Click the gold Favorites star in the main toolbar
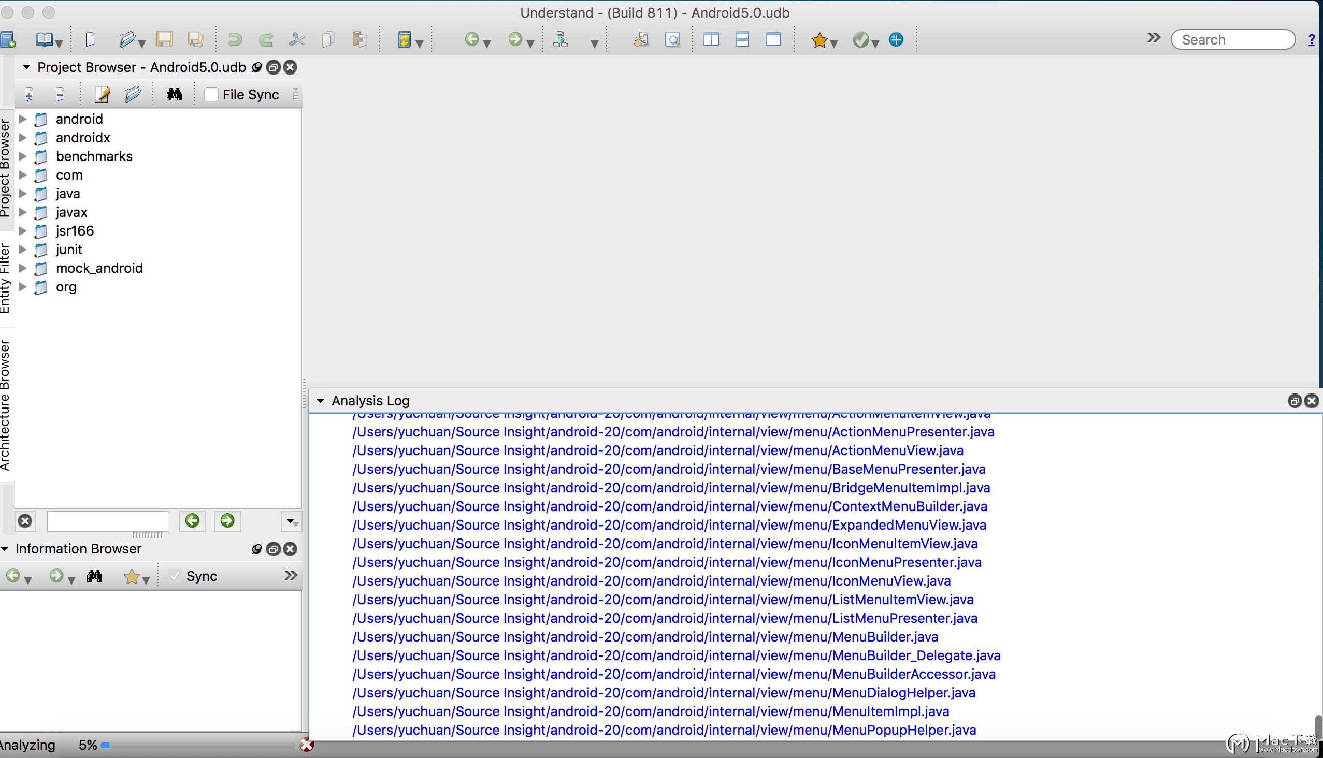The height and width of the screenshot is (758, 1323). [819, 39]
